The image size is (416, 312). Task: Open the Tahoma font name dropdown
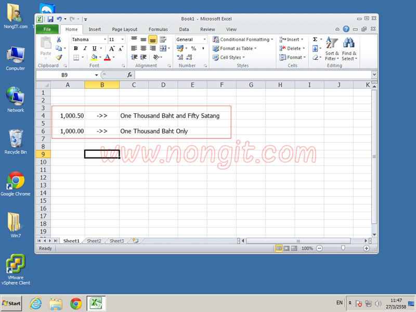[x=105, y=40]
